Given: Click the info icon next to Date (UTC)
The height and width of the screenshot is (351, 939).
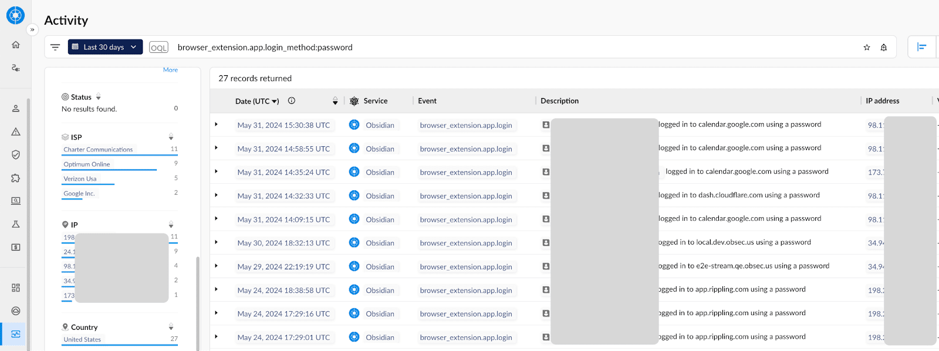Looking at the screenshot, I should point(292,101).
